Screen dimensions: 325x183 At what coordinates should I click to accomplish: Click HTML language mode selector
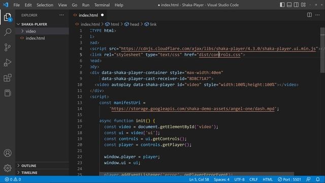coord(268,179)
